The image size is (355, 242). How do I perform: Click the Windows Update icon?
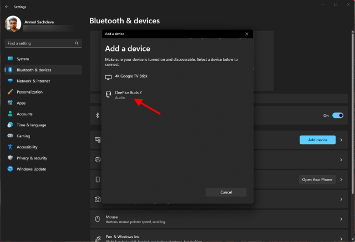[10, 169]
